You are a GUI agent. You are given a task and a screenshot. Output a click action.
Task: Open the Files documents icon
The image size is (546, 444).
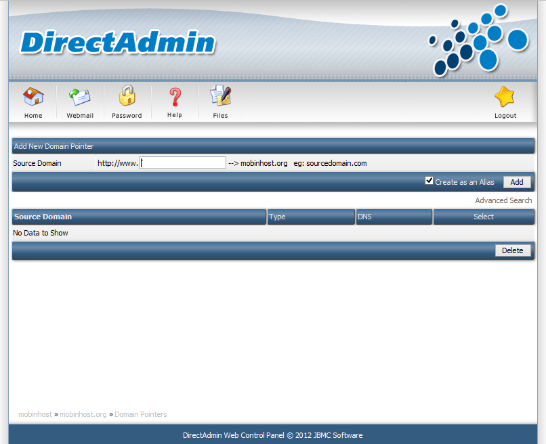[220, 95]
